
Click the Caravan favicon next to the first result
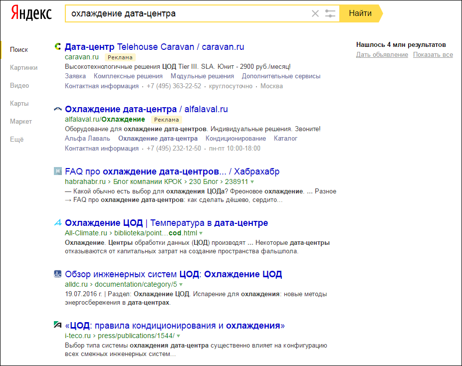coord(57,46)
